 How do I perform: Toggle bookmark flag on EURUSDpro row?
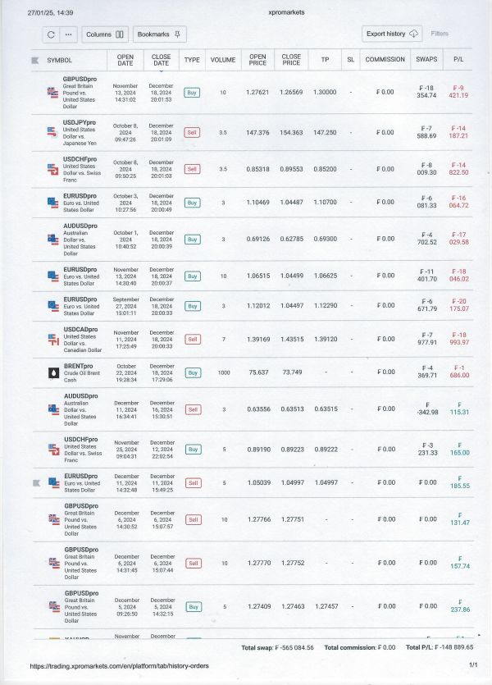coord(37,482)
